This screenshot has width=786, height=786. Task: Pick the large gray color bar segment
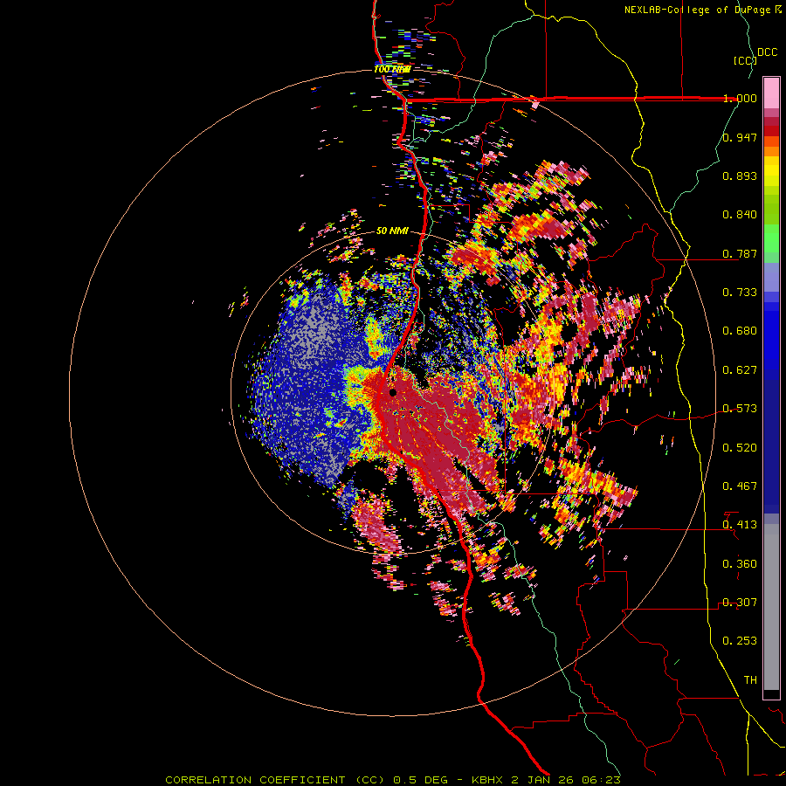(771, 607)
